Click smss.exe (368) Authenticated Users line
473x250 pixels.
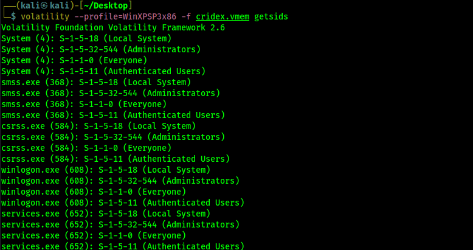tap(113, 115)
